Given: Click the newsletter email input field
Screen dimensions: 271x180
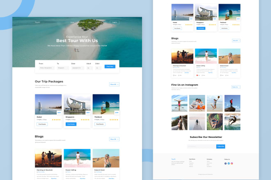Looking at the screenshot, I should 202,146.
